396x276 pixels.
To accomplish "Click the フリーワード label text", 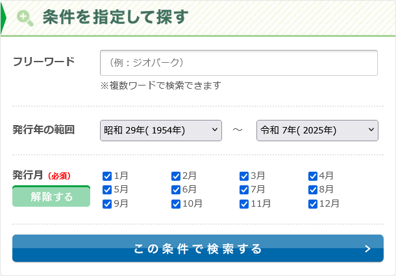I will 43,62.
